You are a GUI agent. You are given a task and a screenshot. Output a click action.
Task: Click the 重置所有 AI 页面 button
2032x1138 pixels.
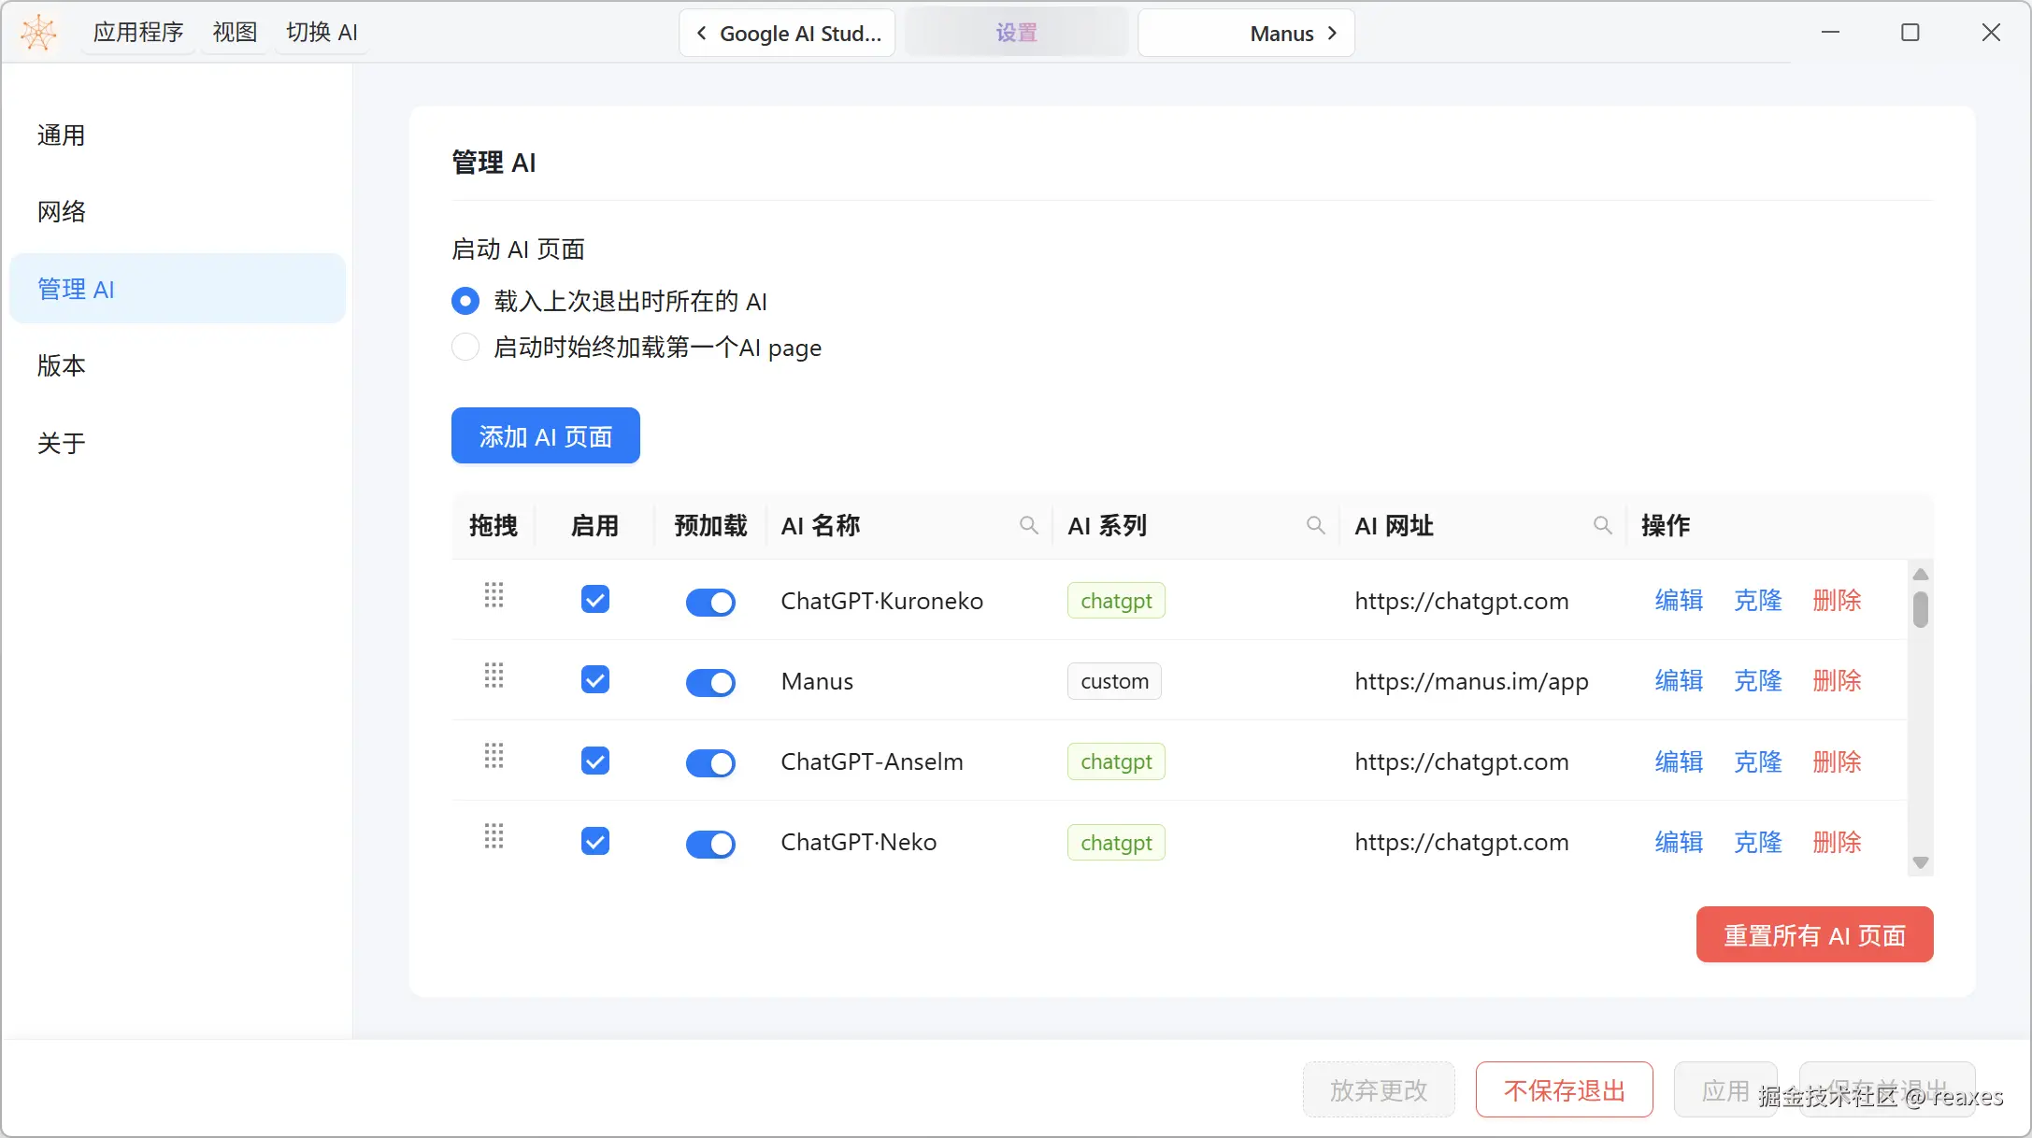tap(1814, 934)
